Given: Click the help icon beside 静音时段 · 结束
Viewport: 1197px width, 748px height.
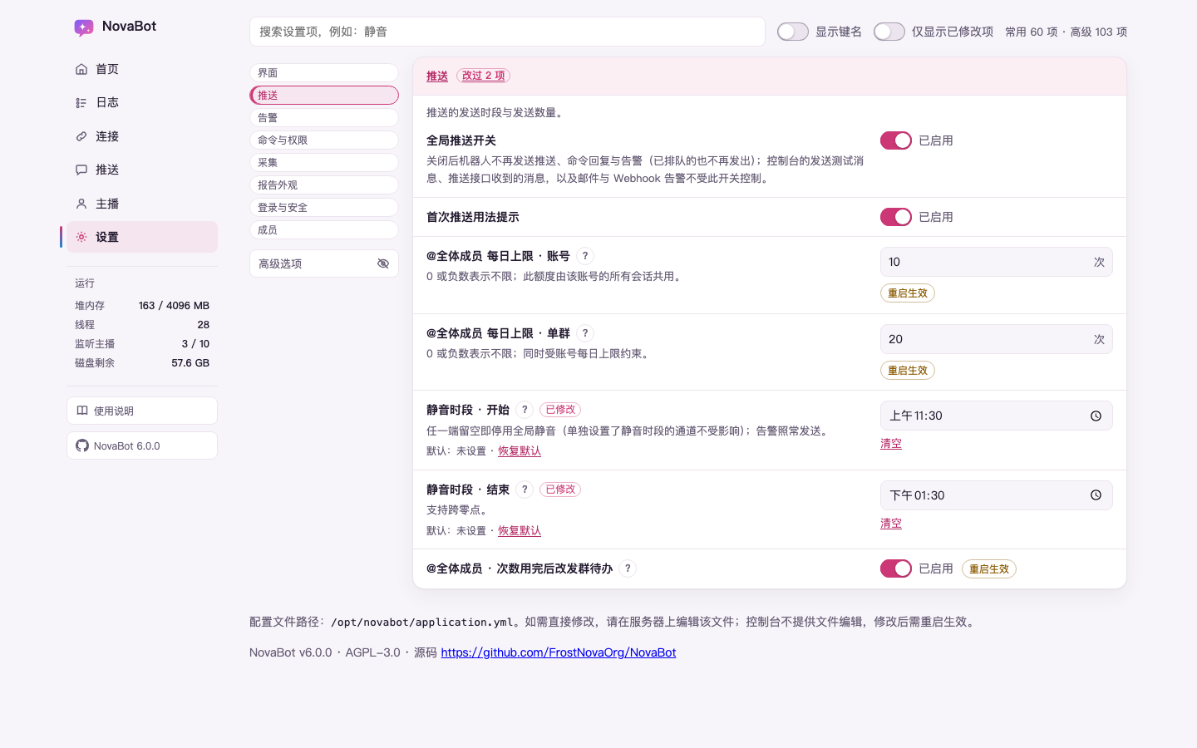Looking at the screenshot, I should pos(525,490).
